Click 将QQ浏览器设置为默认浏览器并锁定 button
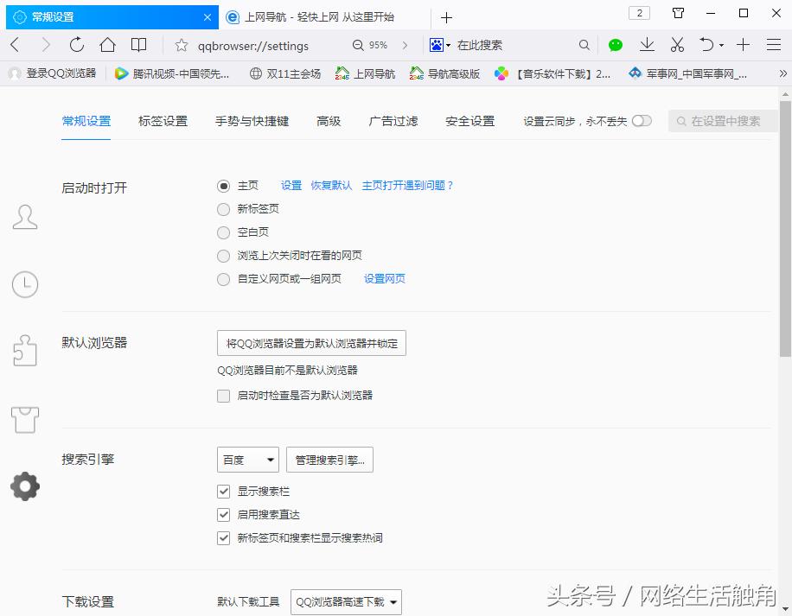This screenshot has width=792, height=616. tap(311, 343)
